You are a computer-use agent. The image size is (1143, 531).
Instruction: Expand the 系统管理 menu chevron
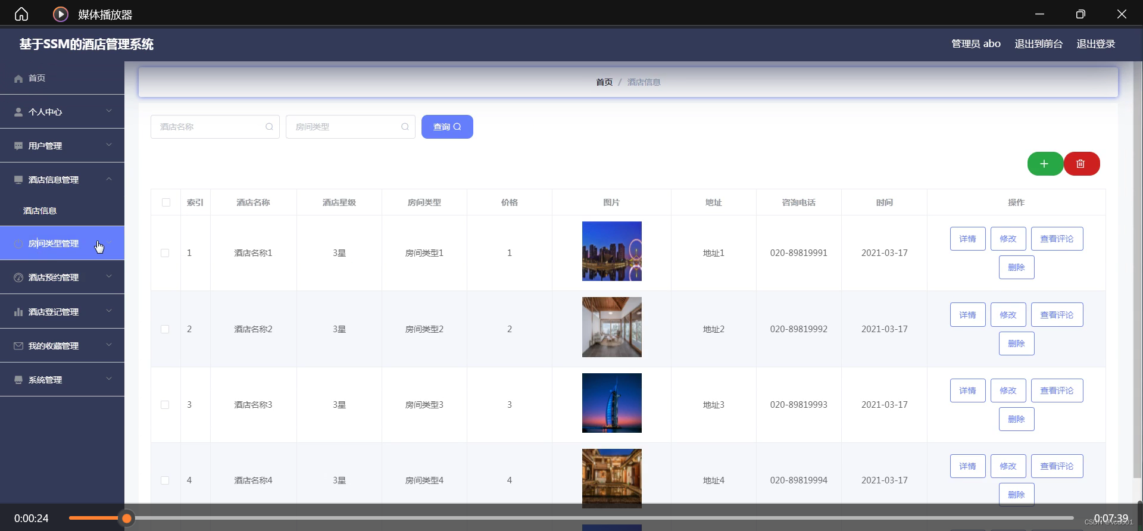click(x=109, y=379)
